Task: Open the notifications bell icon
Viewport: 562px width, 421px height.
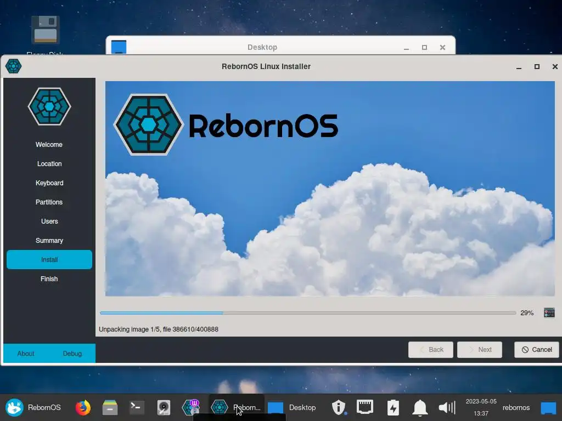Action: (x=420, y=407)
